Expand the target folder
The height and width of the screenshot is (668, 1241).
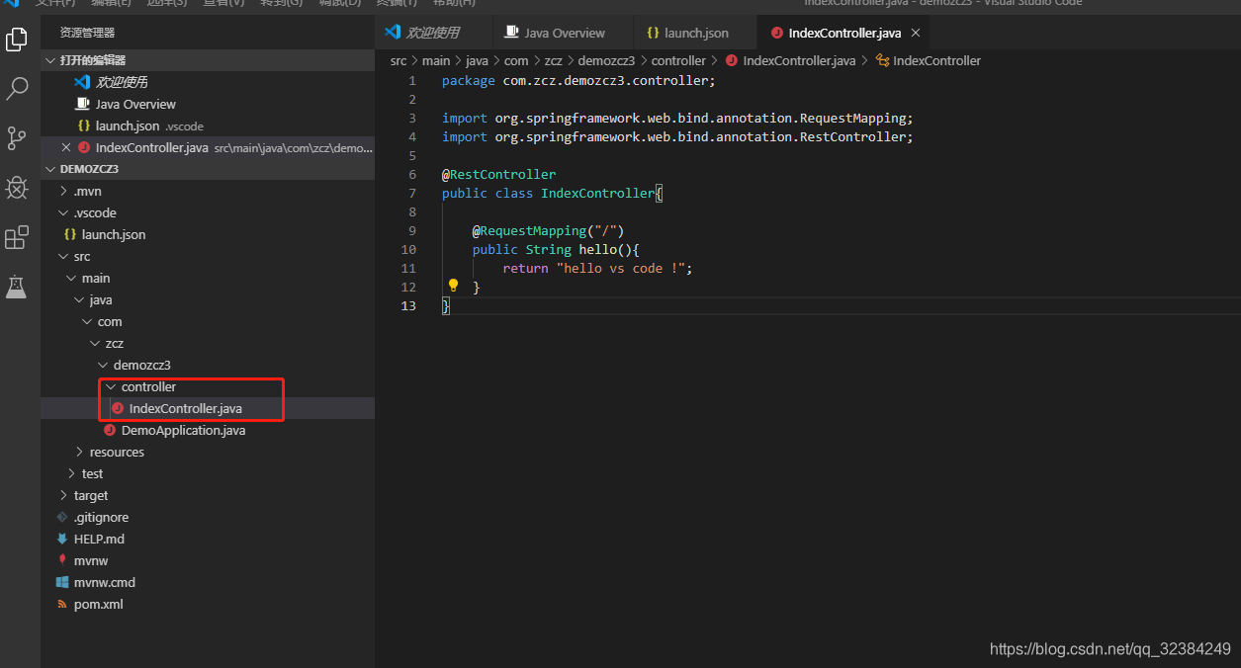point(208,495)
